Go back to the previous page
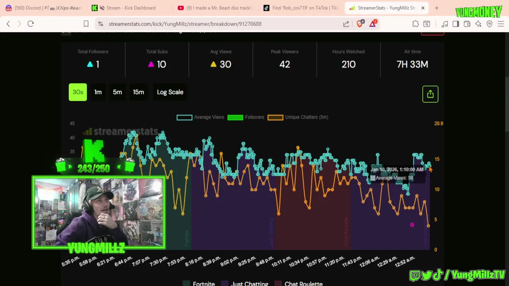Viewport: 509px width, 286px height. pyautogui.click(x=8, y=24)
